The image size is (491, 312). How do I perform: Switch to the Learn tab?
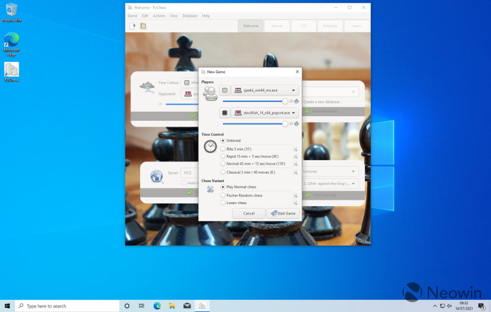point(357,26)
